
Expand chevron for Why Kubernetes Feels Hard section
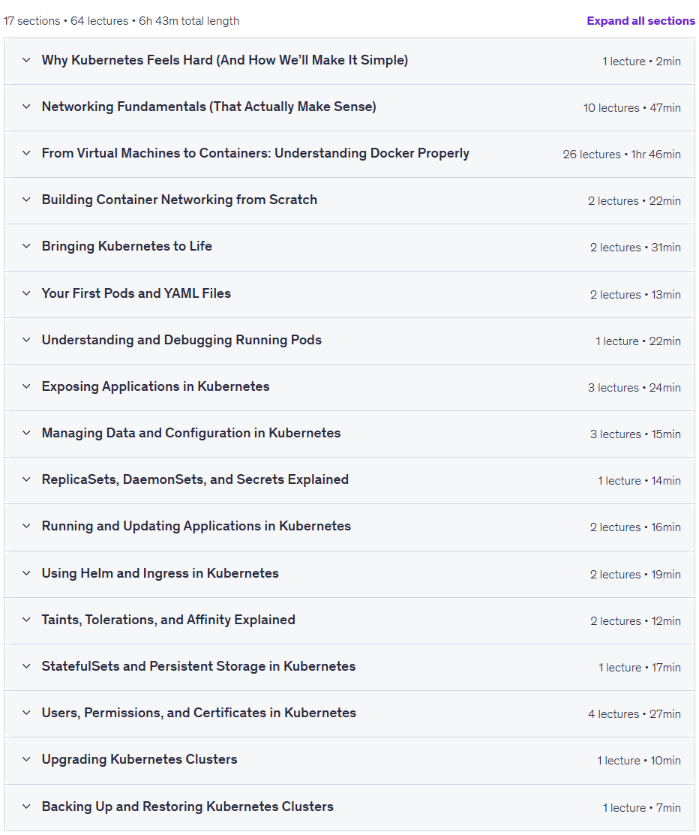pyautogui.click(x=26, y=60)
